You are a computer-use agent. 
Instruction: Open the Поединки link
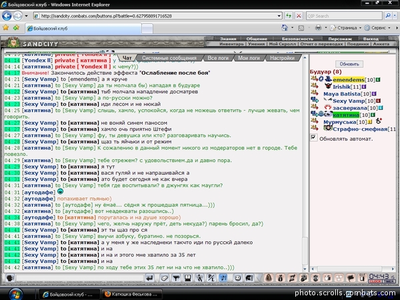tap(357, 44)
